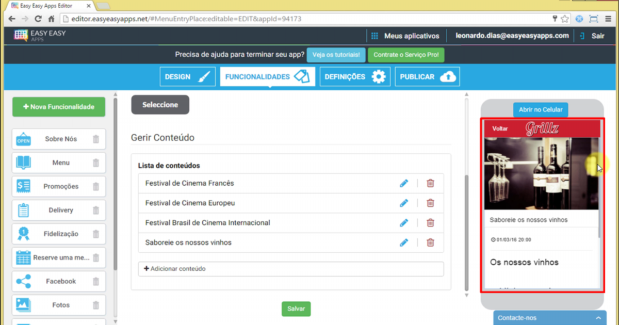Click the Delivery clipboard icon
Image resolution: width=619 pixels, height=325 pixels.
[23, 210]
